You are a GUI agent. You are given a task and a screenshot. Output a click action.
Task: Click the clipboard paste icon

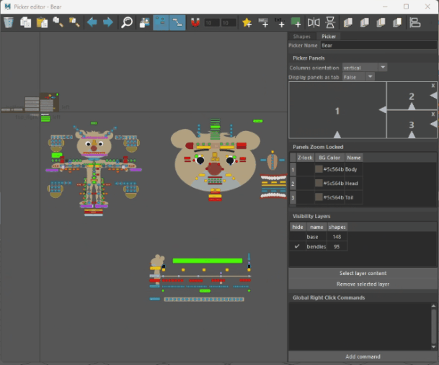42,22
